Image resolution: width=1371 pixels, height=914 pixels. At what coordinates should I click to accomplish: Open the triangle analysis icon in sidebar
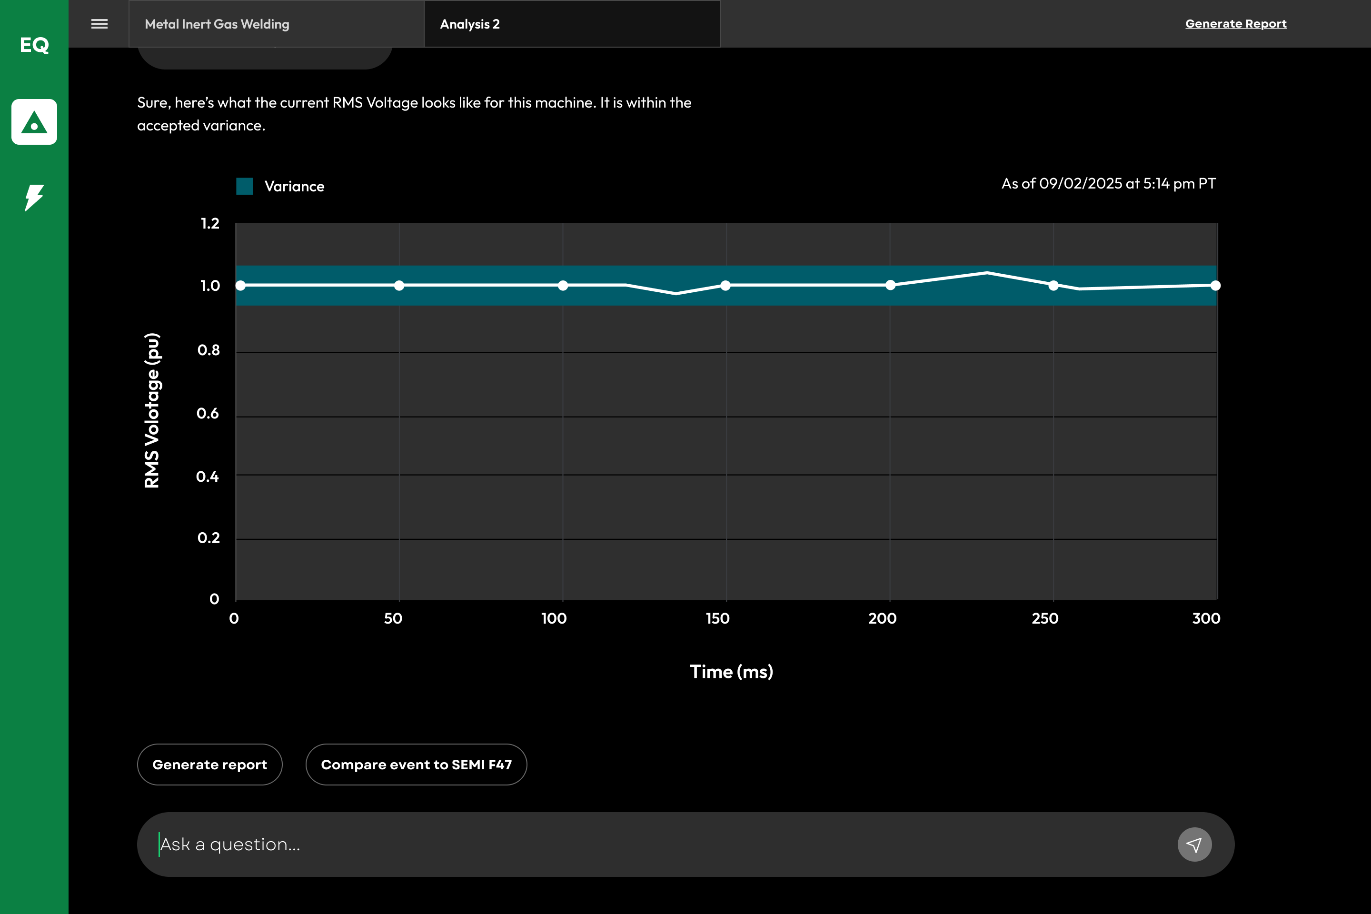click(34, 122)
